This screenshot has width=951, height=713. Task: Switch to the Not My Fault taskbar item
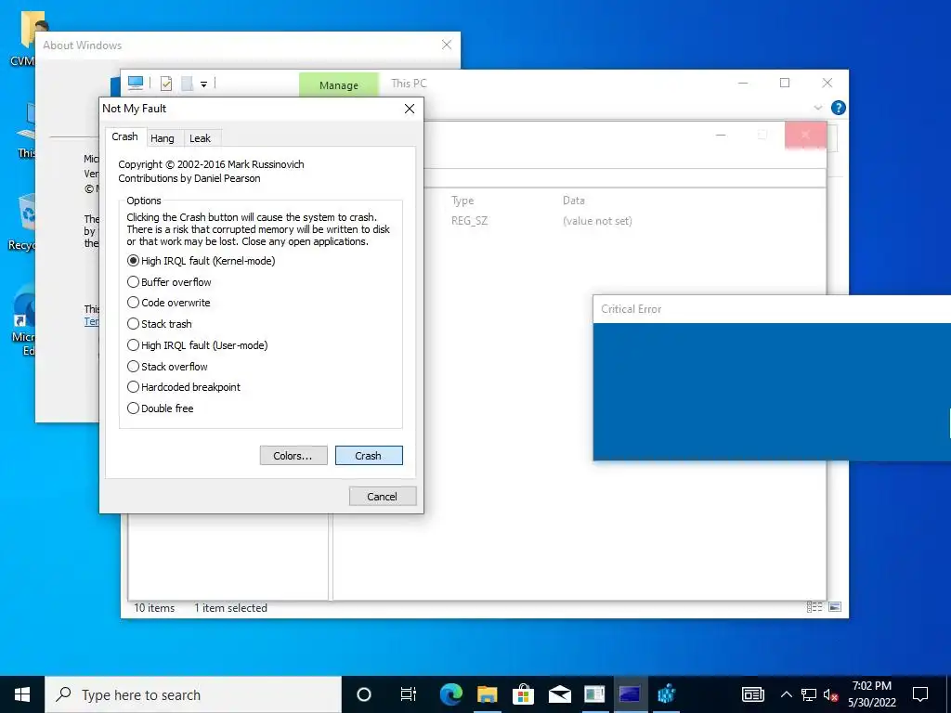631,694
